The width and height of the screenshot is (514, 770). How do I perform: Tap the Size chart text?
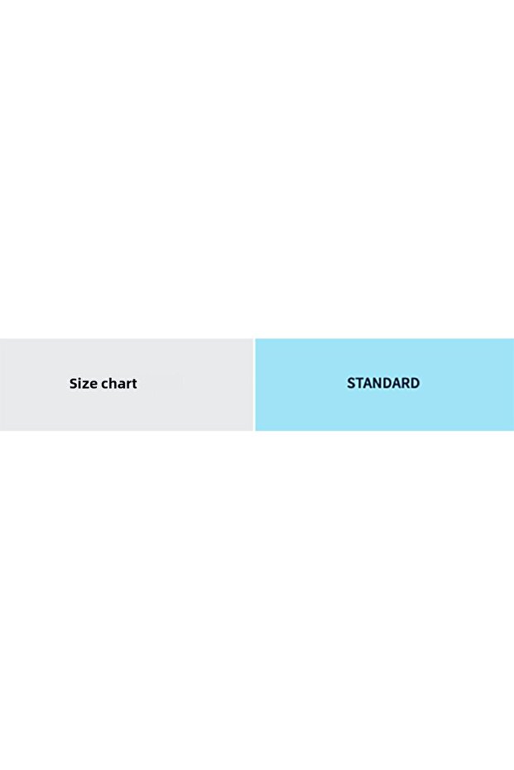[x=103, y=384]
